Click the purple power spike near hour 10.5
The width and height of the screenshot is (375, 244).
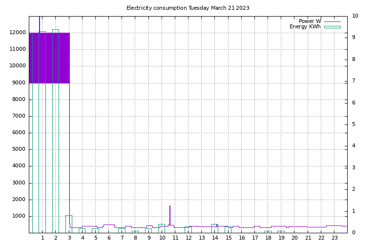[x=170, y=215]
